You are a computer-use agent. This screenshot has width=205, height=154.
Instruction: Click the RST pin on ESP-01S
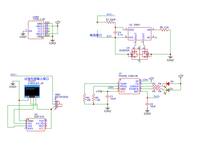[x=42, y=126]
